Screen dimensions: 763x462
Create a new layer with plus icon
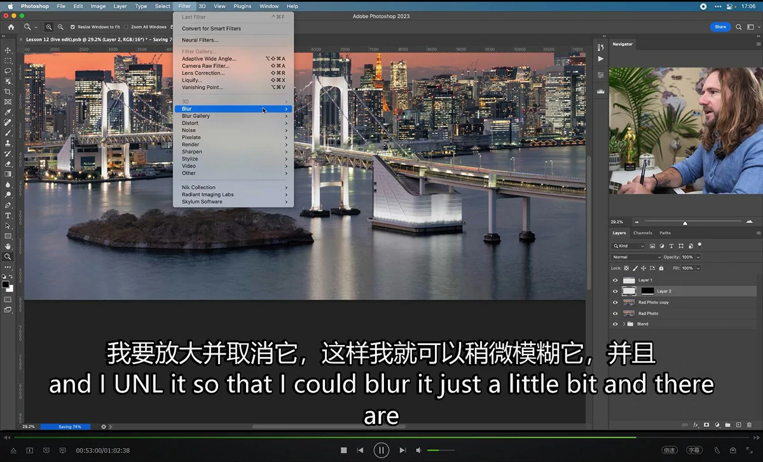(x=738, y=425)
